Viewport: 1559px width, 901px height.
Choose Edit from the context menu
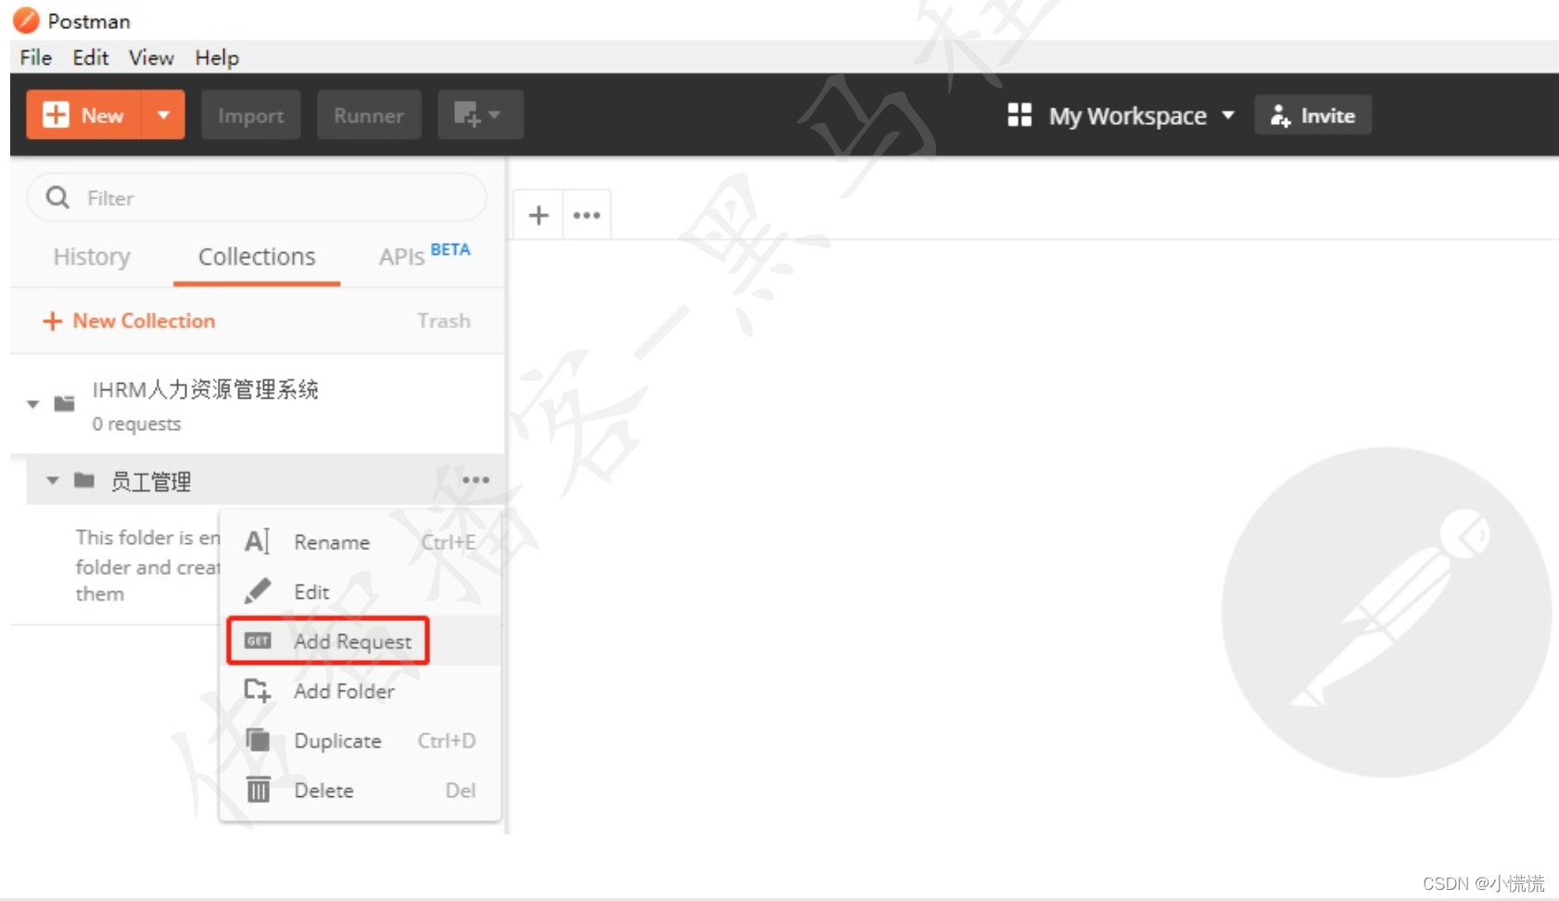[360, 591]
